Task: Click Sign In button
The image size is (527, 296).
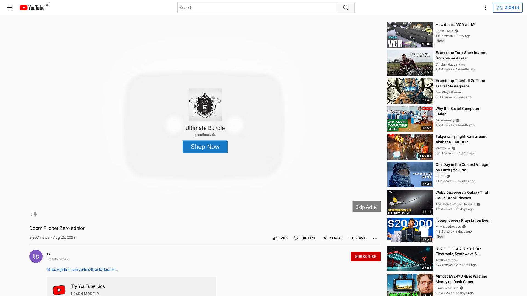Action: [508, 8]
